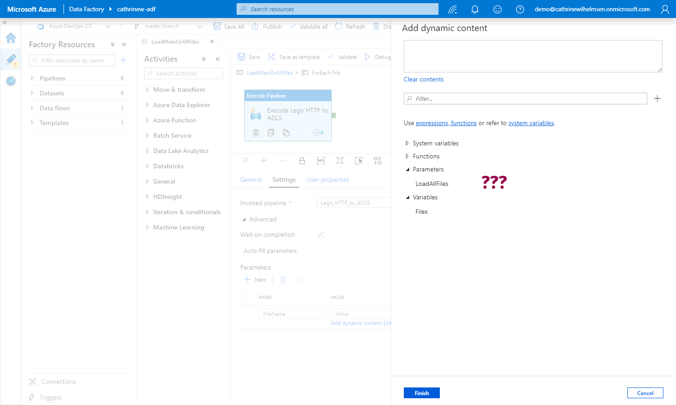676x405 pixels.
Task: Open the Author pencil icon in sidebar
Action: (11, 59)
